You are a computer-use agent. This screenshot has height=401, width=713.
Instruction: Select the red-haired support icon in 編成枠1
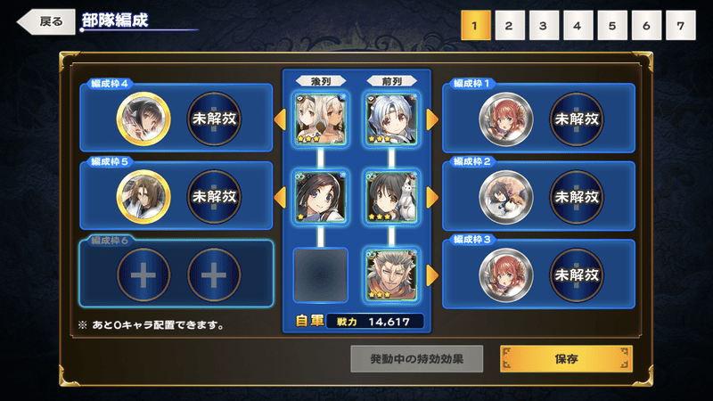coord(505,119)
